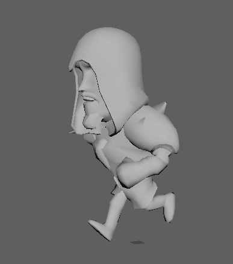Viewport: 233px width, 264px height.
Task: Click the robe skirt above the legs
Action: pos(138,193)
